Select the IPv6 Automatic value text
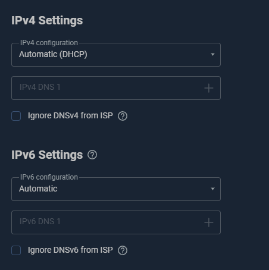Image resolution: width=269 pixels, height=270 pixels. pyautogui.click(x=38, y=189)
